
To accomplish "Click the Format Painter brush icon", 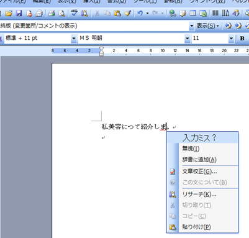I will tap(128, 14).
